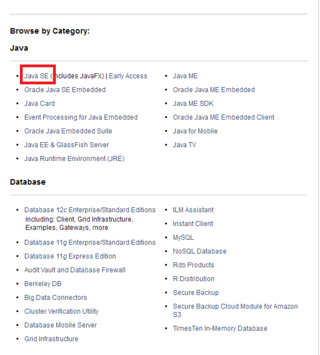Screen dimensions: 320x355
Task: Select Oracle Java ME Embedded Client
Action: [223, 117]
